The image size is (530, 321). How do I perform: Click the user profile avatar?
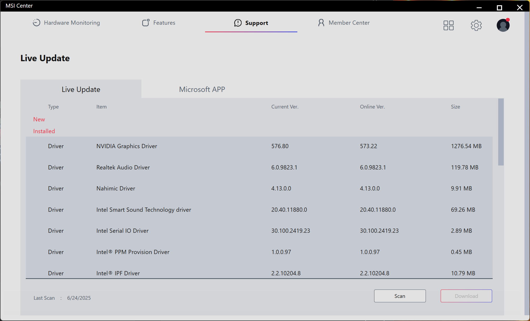click(x=503, y=25)
